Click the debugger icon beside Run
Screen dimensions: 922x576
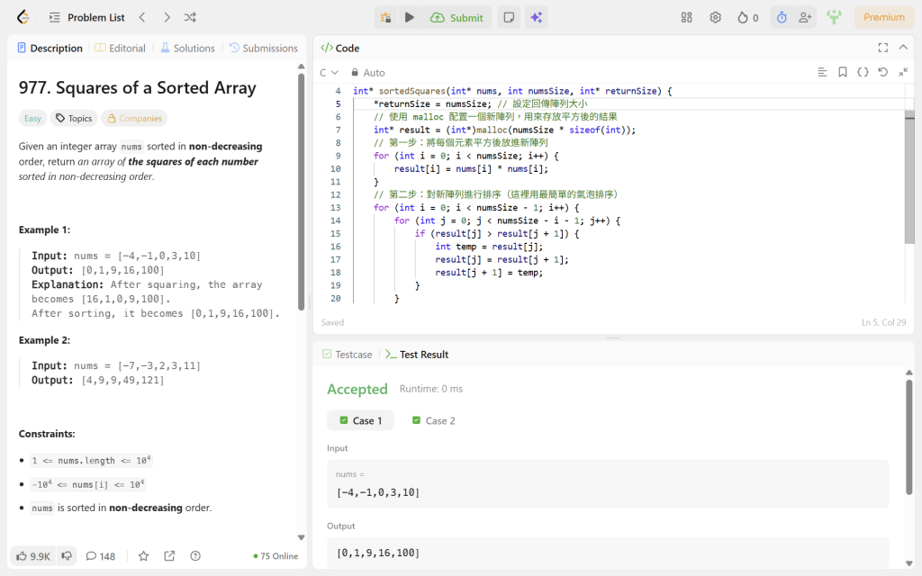(x=385, y=17)
